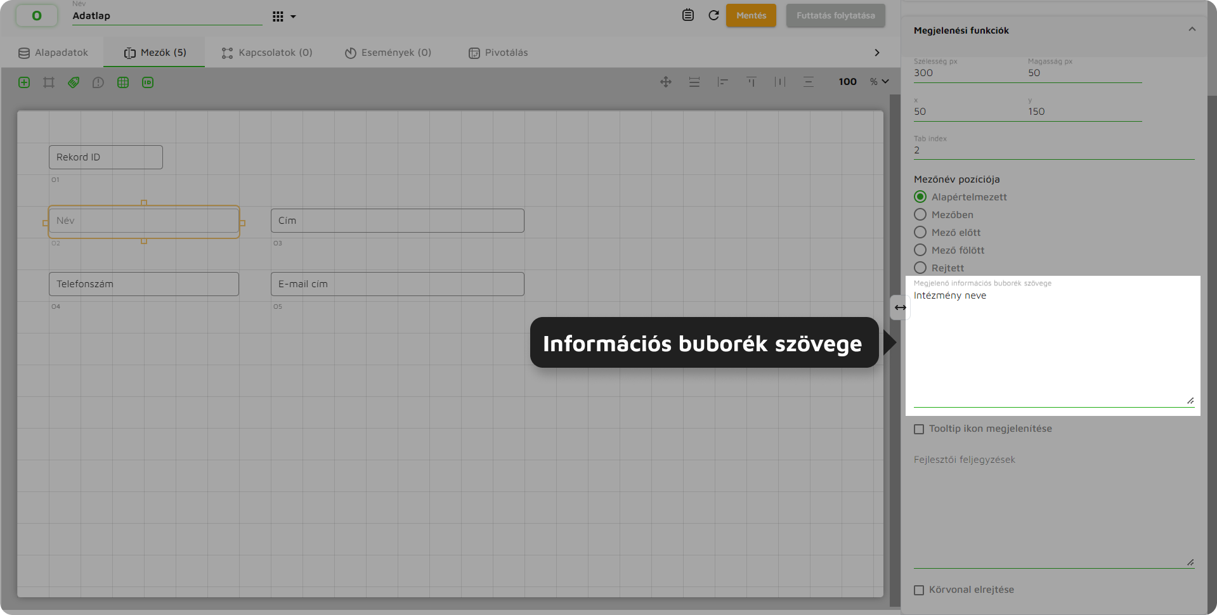Select the Név field on canvas
Viewport: 1217px width, 615px height.
[144, 221]
